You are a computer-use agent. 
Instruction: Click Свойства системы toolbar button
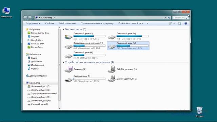pyautogui.click(x=67, y=23)
